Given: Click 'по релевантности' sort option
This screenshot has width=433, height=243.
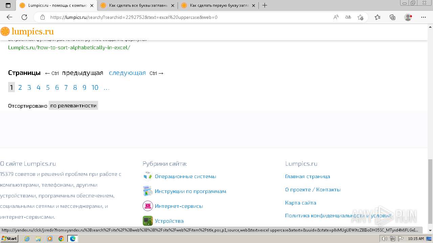Looking at the screenshot, I should (73, 105).
